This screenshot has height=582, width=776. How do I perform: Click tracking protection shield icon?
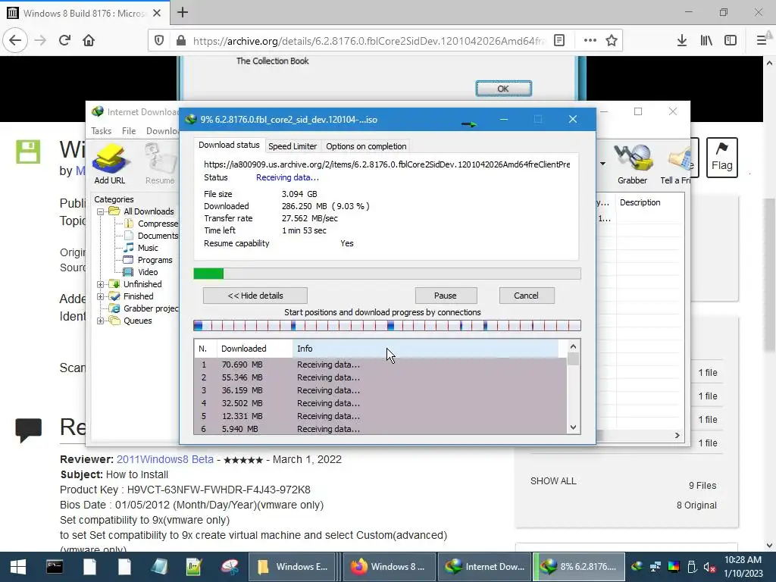(159, 41)
